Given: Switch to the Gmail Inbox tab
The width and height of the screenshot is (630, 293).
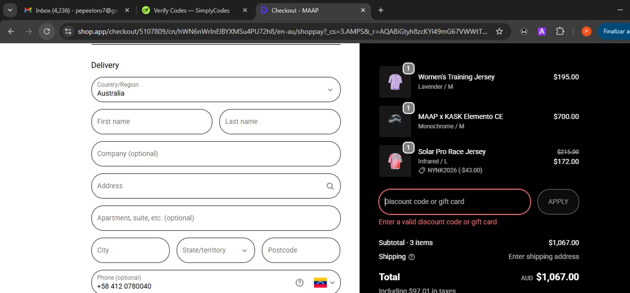Looking at the screenshot, I should coord(77,10).
